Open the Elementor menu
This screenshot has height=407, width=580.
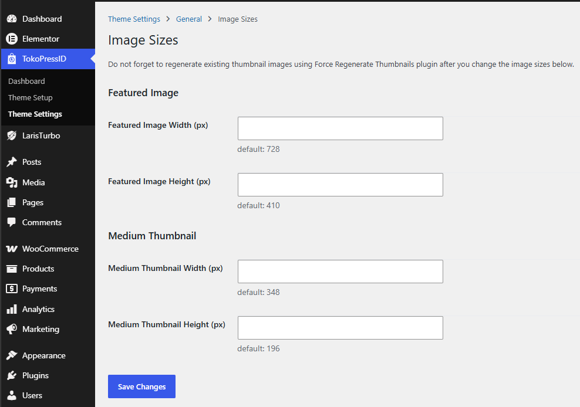[x=48, y=39]
